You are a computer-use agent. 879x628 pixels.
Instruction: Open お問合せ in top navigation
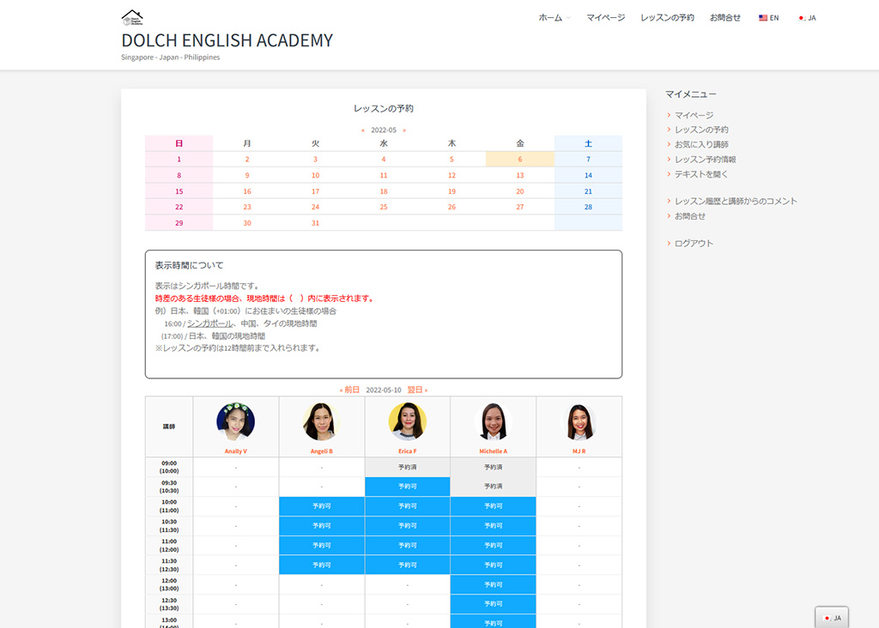pos(724,18)
